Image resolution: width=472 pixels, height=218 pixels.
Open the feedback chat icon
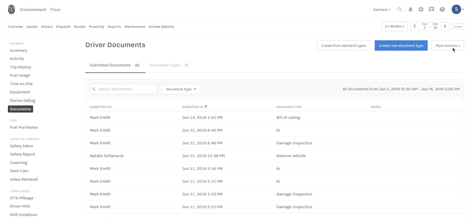click(x=432, y=9)
